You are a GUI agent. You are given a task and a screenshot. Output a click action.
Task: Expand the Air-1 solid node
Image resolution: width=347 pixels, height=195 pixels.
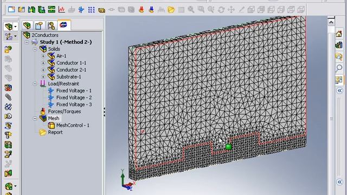point(43,56)
